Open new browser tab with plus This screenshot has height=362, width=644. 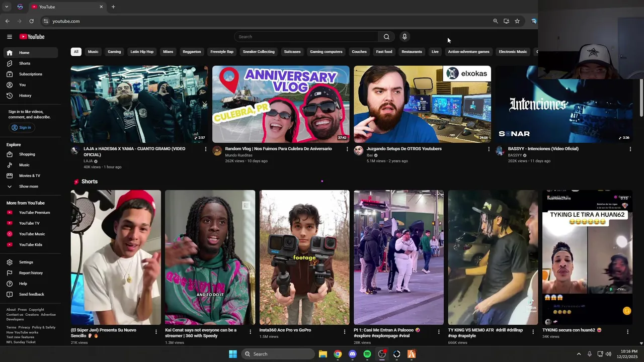[x=113, y=7]
